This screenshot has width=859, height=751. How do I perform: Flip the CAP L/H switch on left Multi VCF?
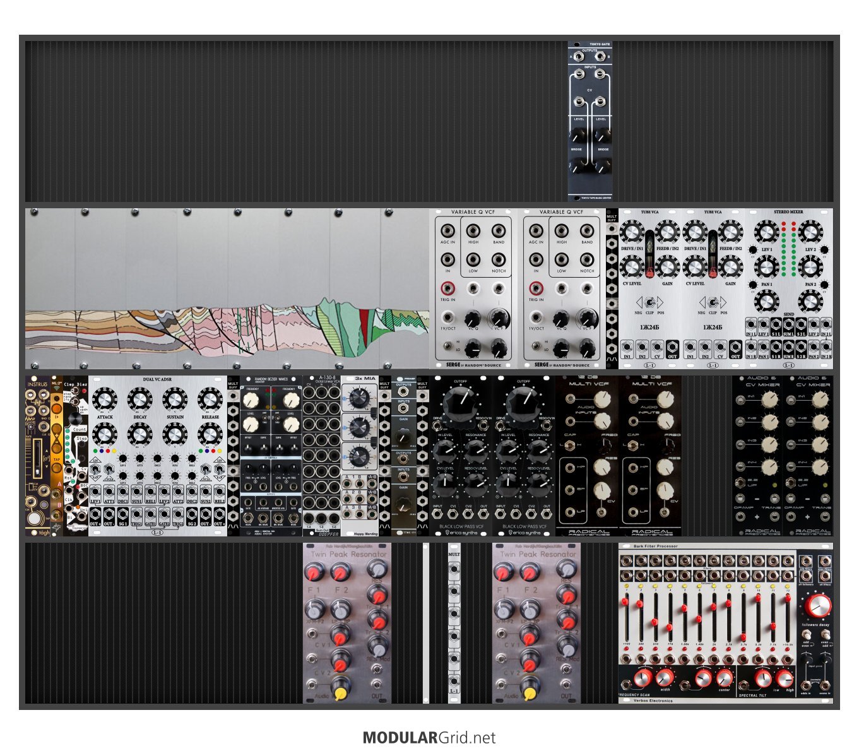click(x=570, y=446)
